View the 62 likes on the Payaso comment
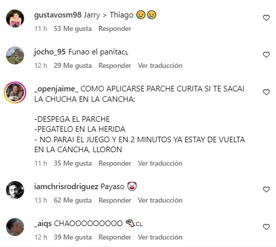 click(73, 200)
